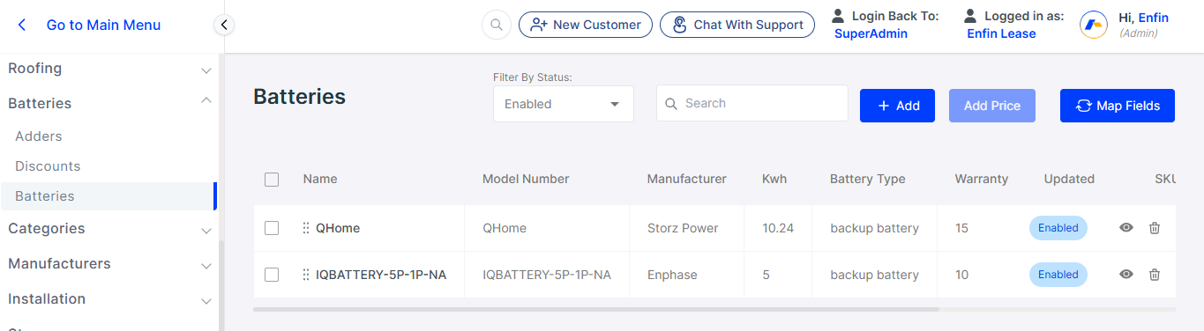Check the IQBATTERY-5P-1P-NA row checkbox
1204x331 pixels.
click(x=272, y=275)
